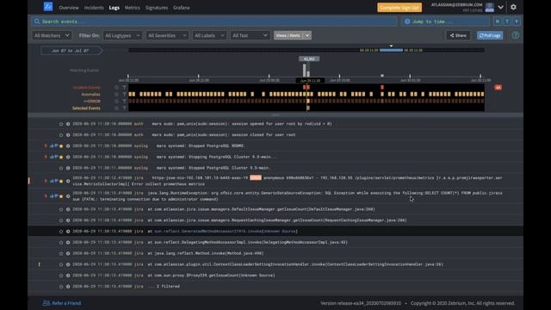Go to the Metrics tab
Viewport: 551px width, 310px height.
pos(132,8)
